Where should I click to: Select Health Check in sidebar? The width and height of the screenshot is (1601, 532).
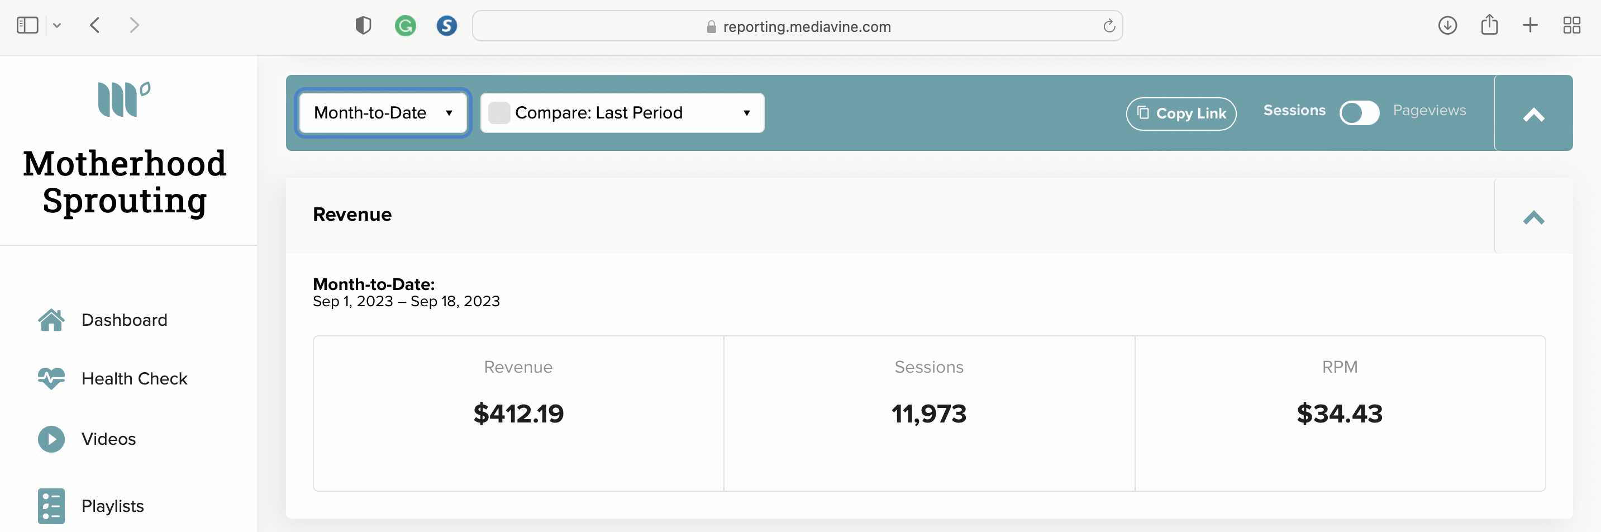tap(134, 378)
